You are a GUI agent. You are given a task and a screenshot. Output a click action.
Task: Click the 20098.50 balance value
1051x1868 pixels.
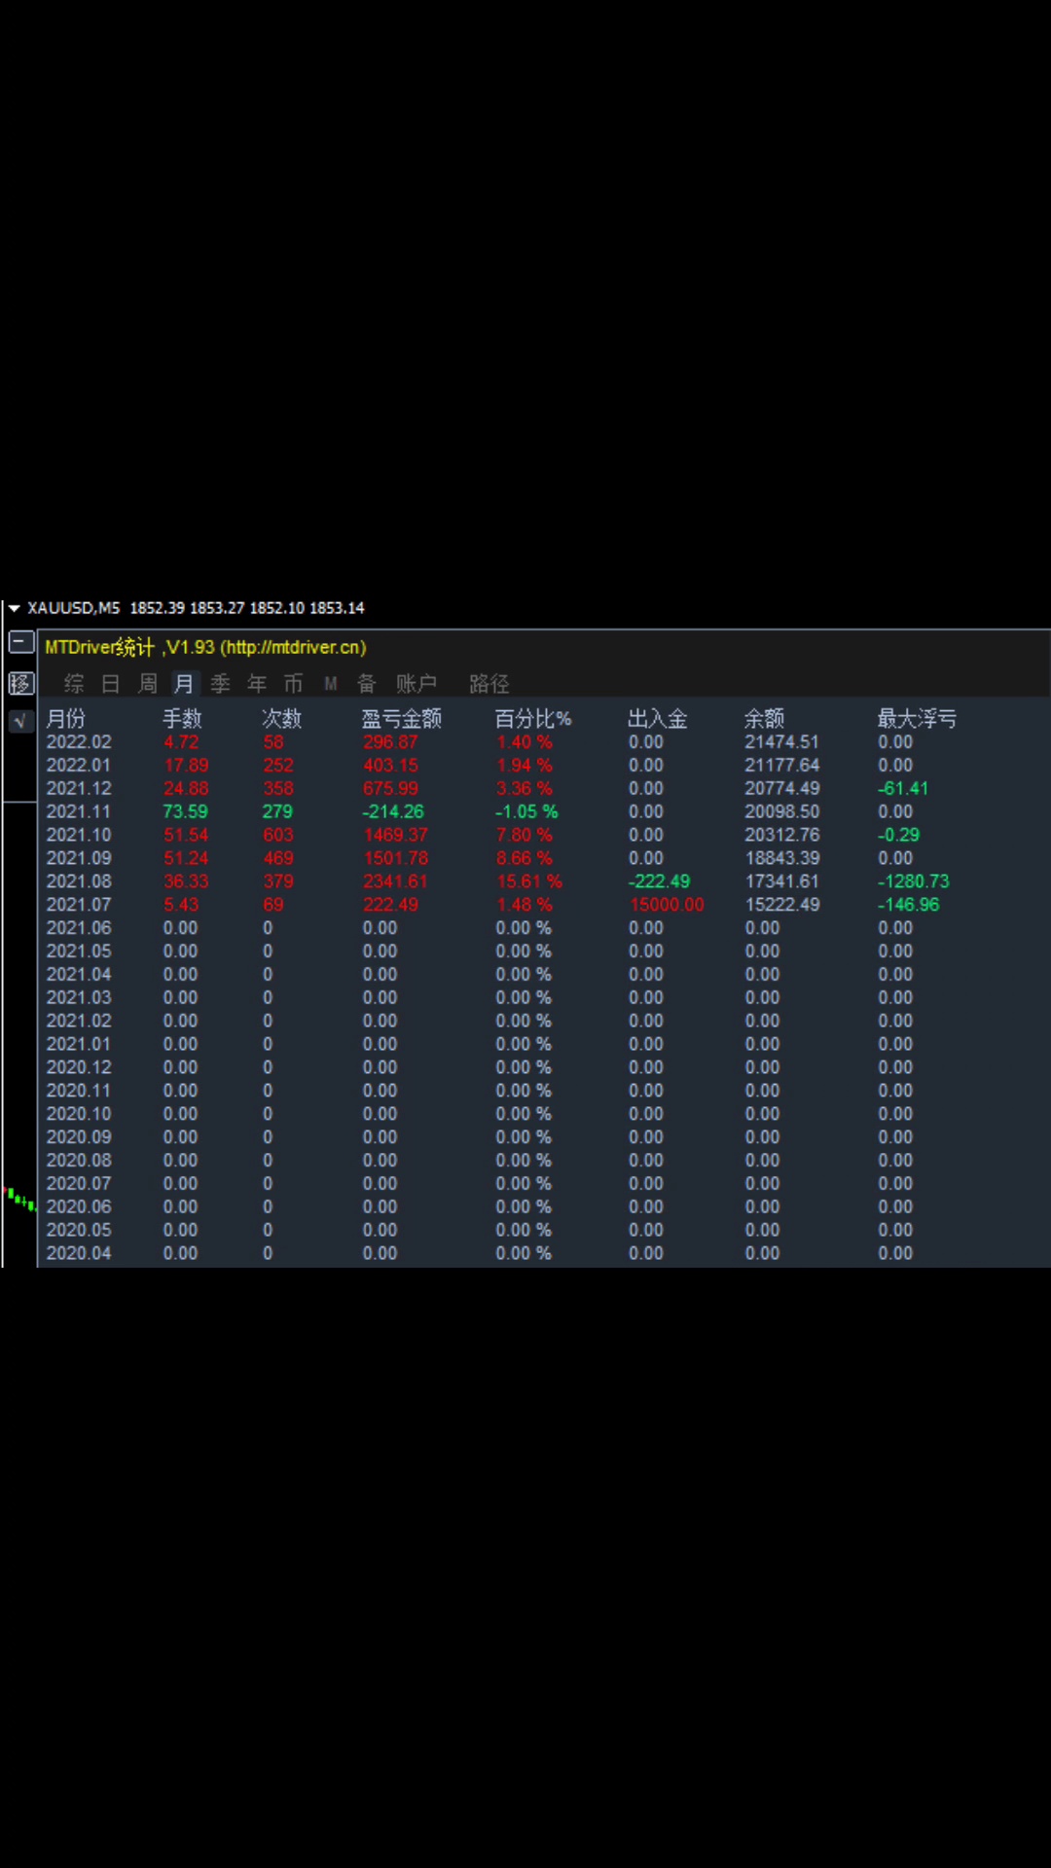[x=782, y=811]
